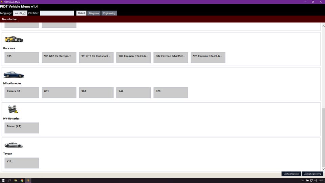Image resolution: width=325 pixels, height=183 pixels.
Task: Select 982 Cayman GT4 RS C... tile
Action: [171, 58]
